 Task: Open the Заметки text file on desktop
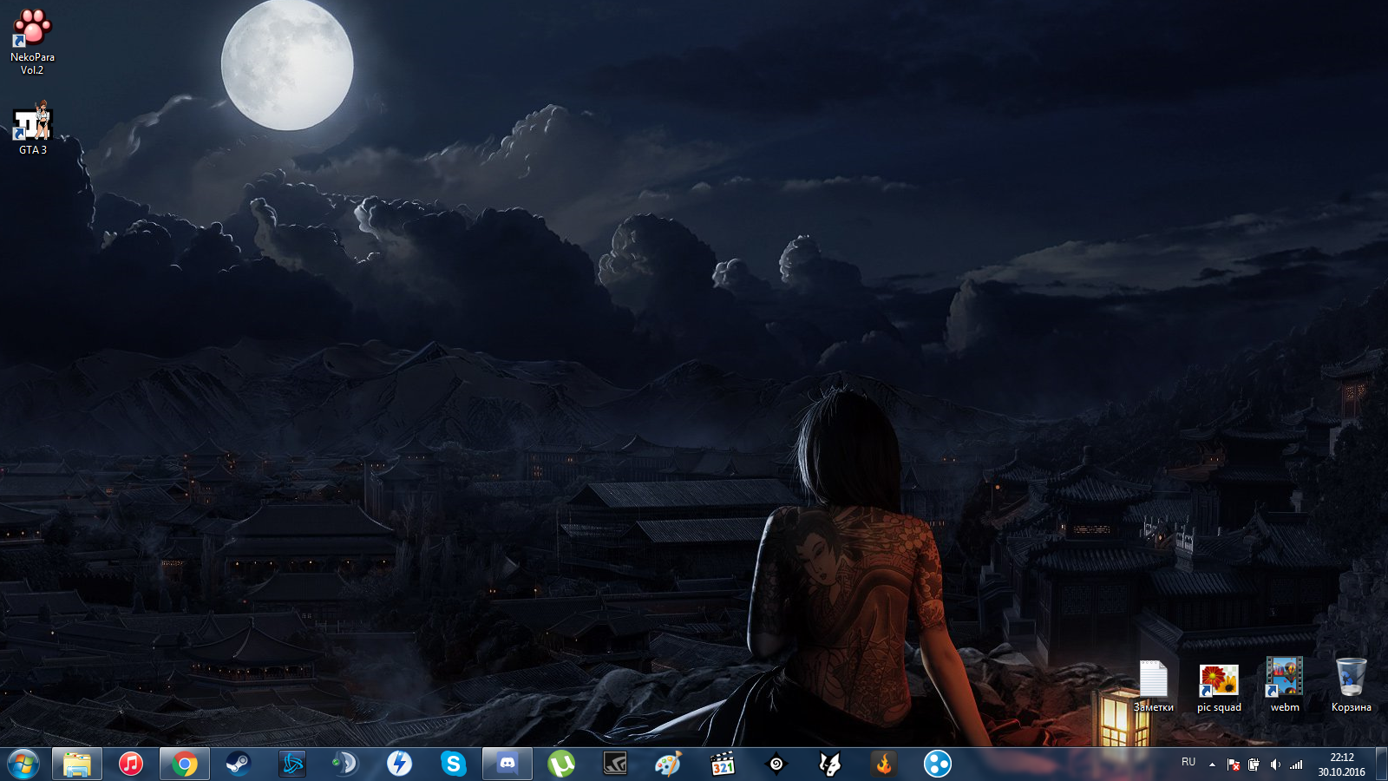pos(1153,686)
